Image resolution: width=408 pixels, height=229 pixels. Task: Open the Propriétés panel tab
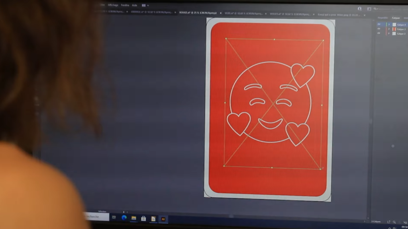tap(382, 18)
